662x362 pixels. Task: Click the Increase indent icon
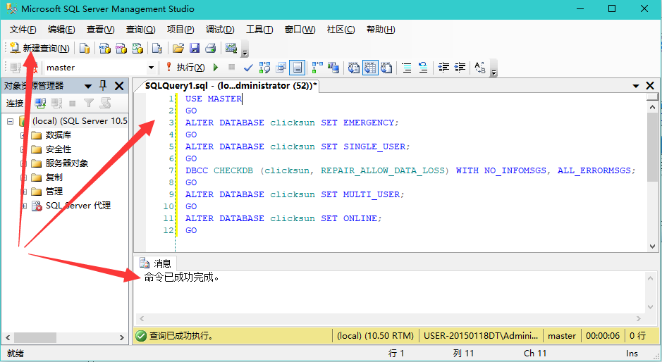point(460,68)
